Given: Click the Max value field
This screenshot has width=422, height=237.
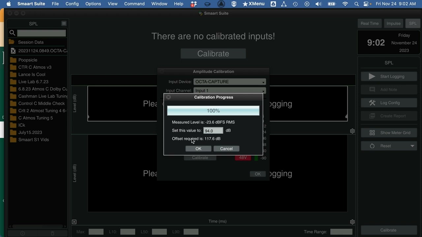Looking at the screenshot, I should click(x=96, y=232).
